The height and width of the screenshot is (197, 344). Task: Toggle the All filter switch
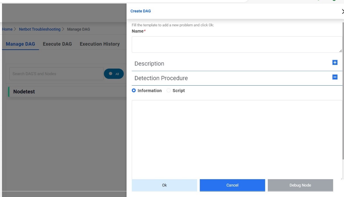point(114,74)
